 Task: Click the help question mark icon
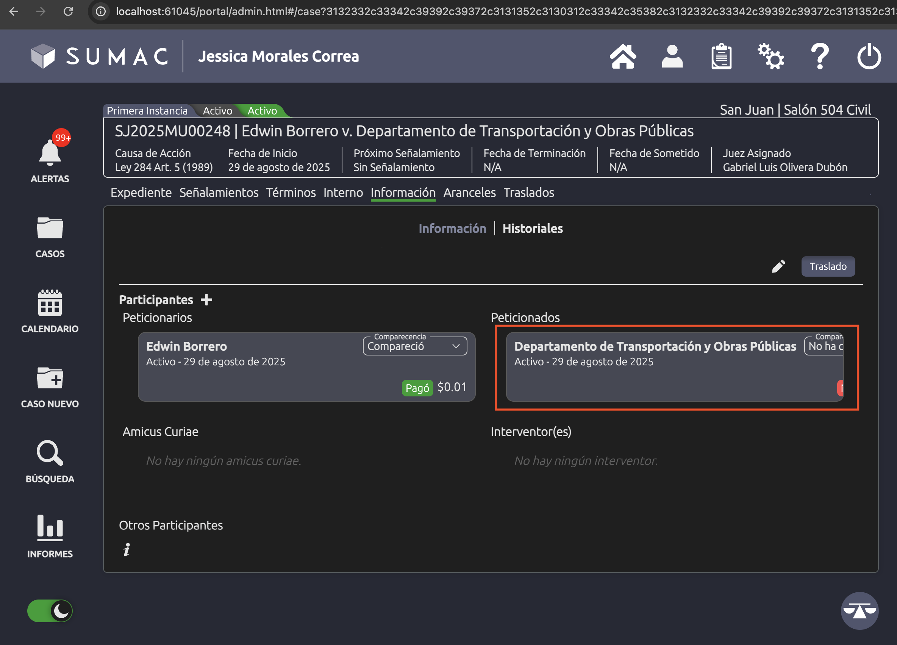click(820, 56)
